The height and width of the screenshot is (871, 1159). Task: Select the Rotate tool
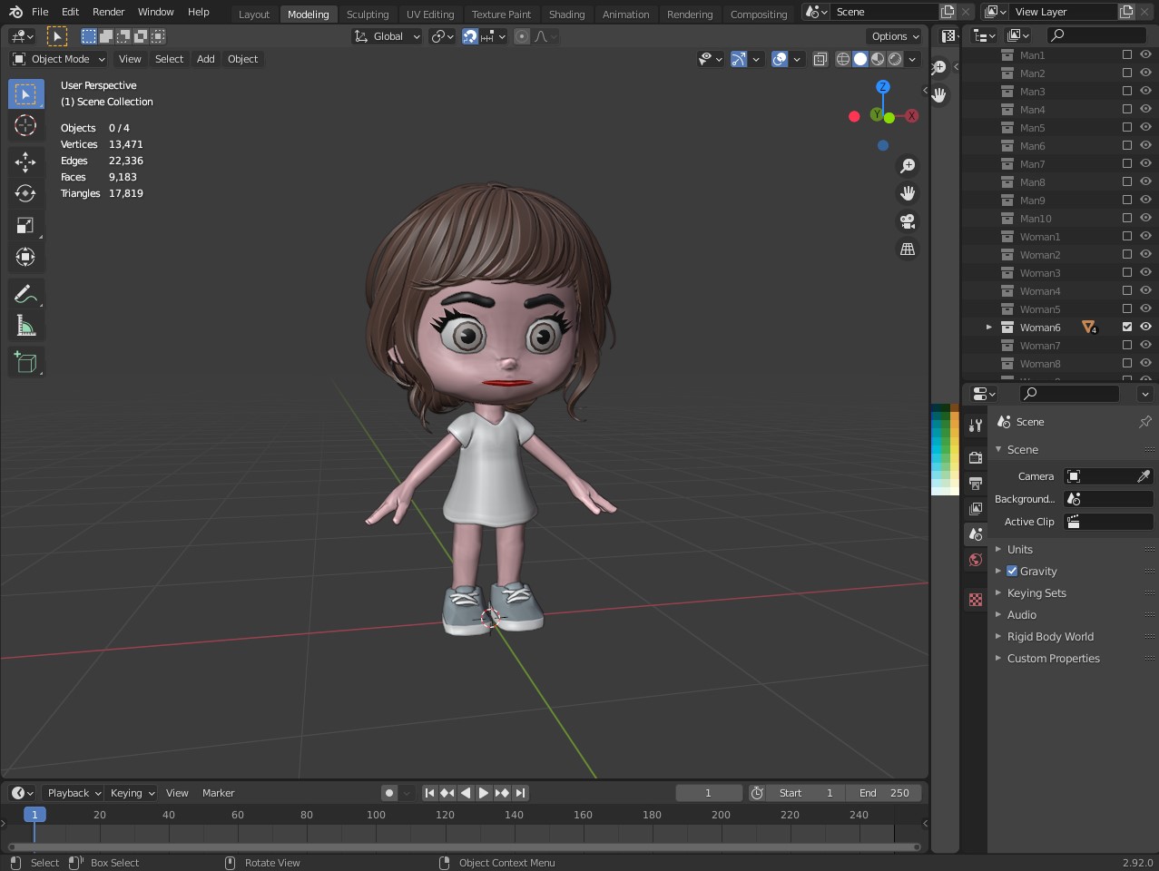25,193
